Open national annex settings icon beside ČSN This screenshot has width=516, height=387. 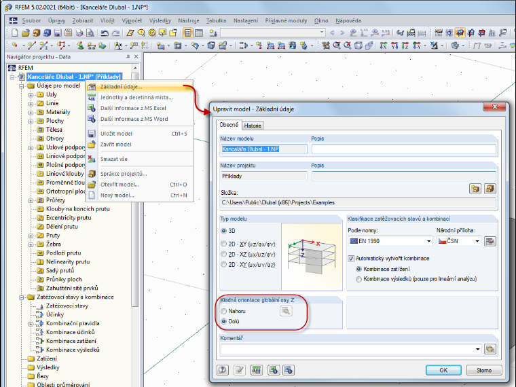tap(490, 241)
